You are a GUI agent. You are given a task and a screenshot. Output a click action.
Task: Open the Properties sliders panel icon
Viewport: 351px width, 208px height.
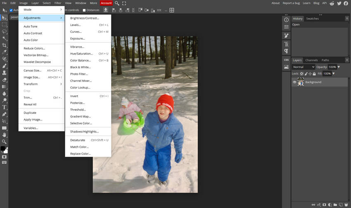coord(286,27)
